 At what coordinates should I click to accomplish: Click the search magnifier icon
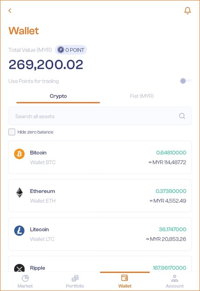tap(182, 116)
